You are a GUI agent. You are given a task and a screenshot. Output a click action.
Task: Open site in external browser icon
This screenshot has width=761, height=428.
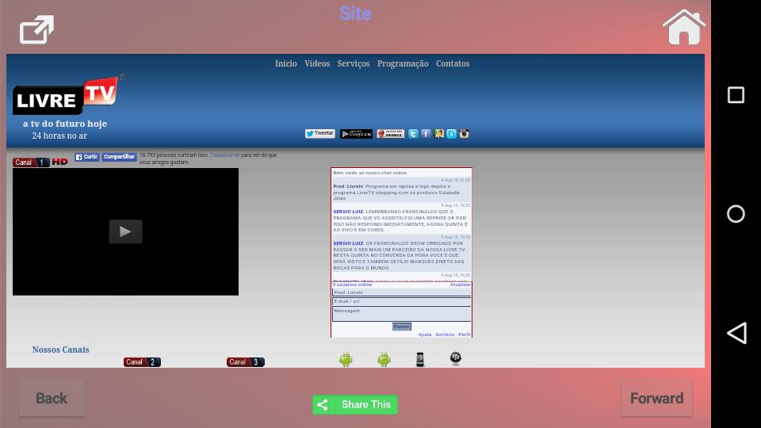(36, 30)
